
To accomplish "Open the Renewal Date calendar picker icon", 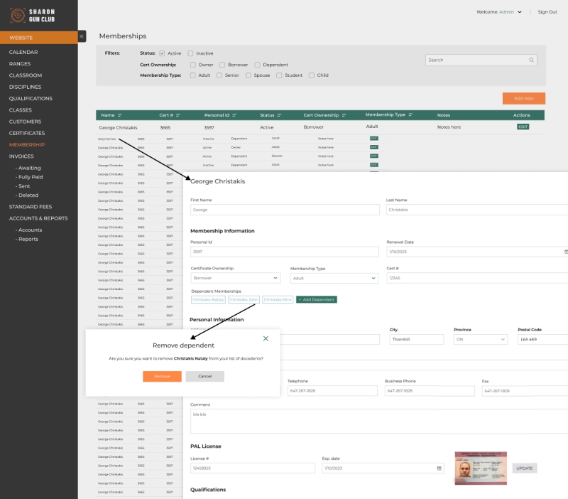I will click(x=564, y=251).
